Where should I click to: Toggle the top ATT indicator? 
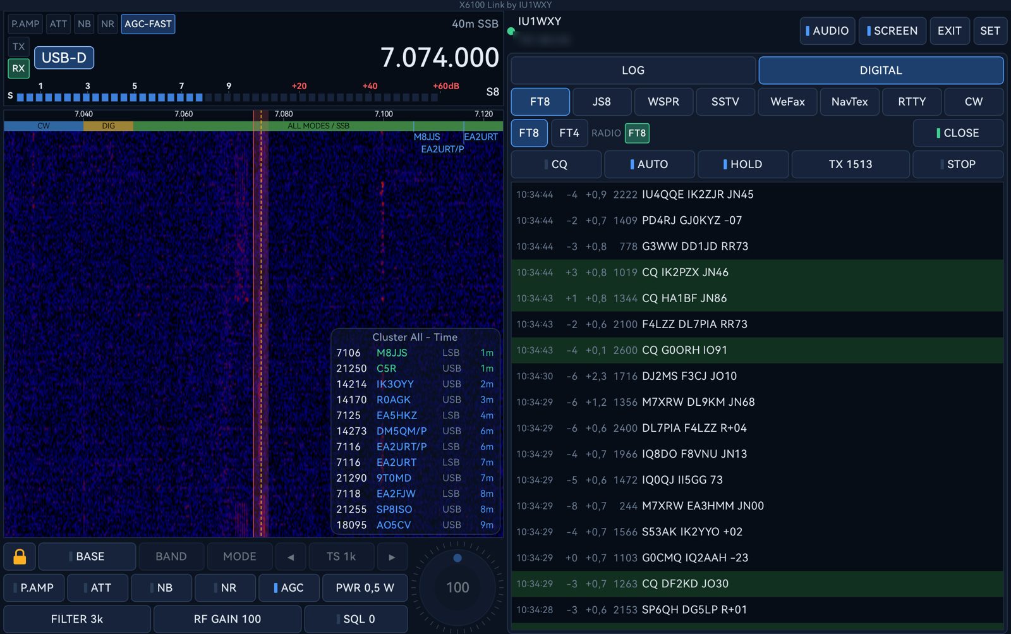[x=58, y=24]
